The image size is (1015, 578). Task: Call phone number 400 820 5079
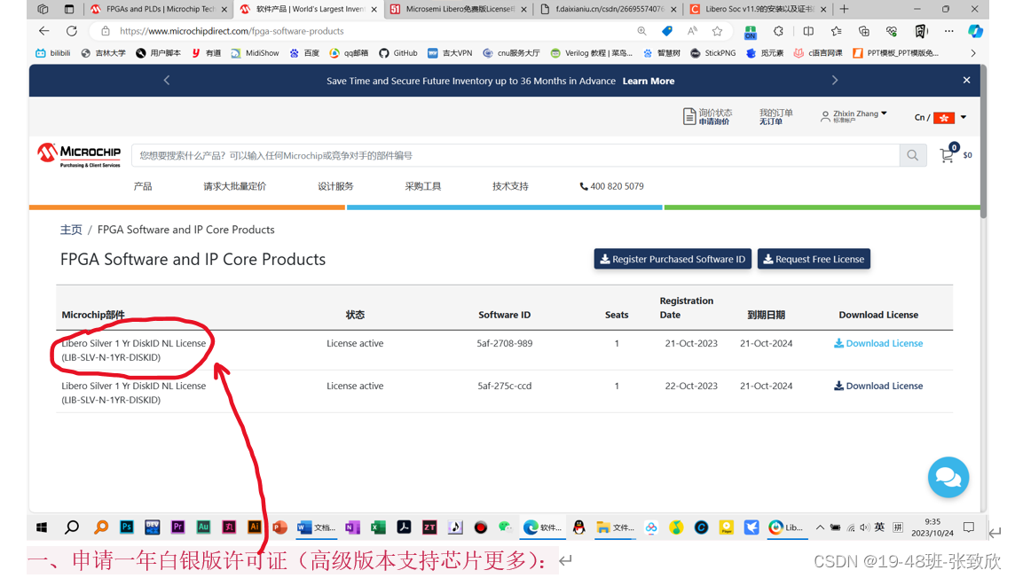(611, 186)
